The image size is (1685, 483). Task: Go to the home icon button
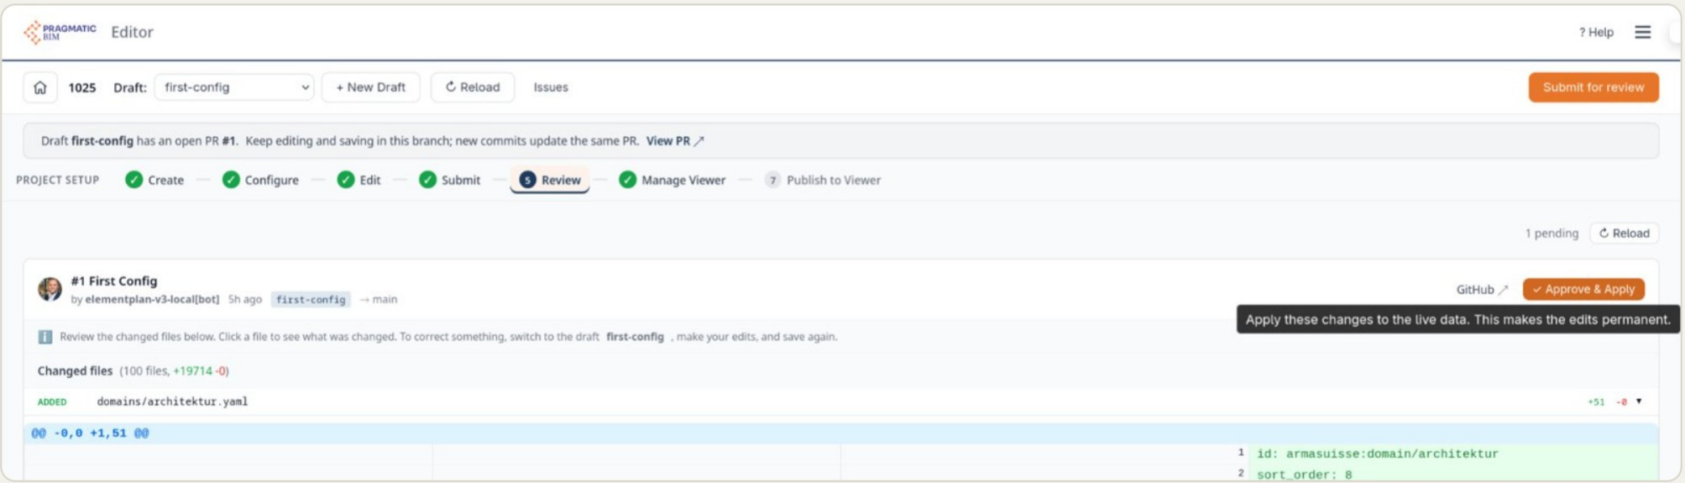pos(39,87)
